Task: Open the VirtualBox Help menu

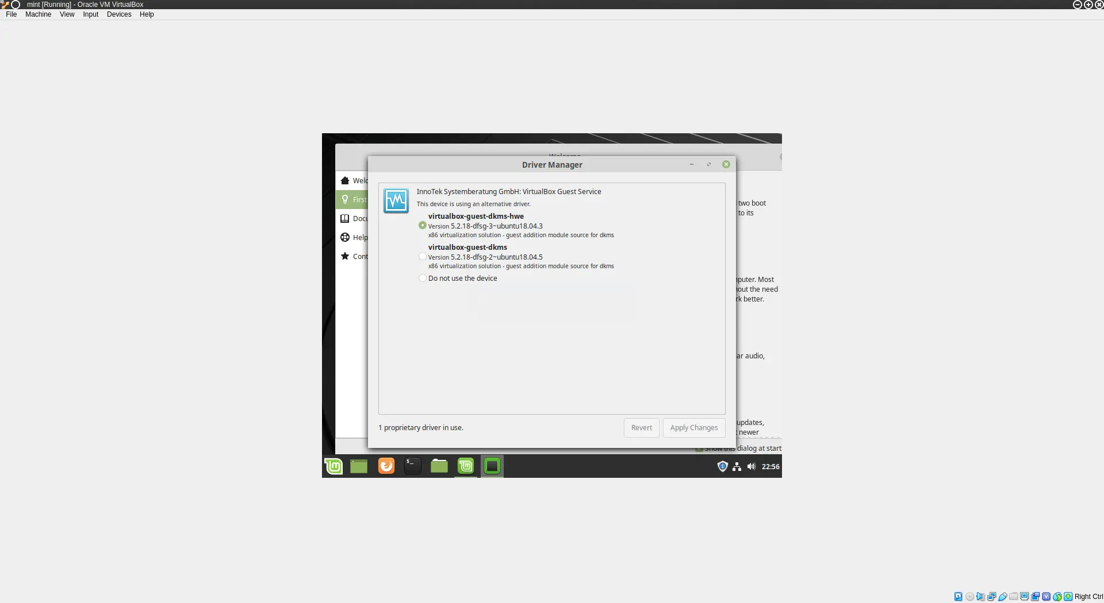Action: tap(147, 14)
